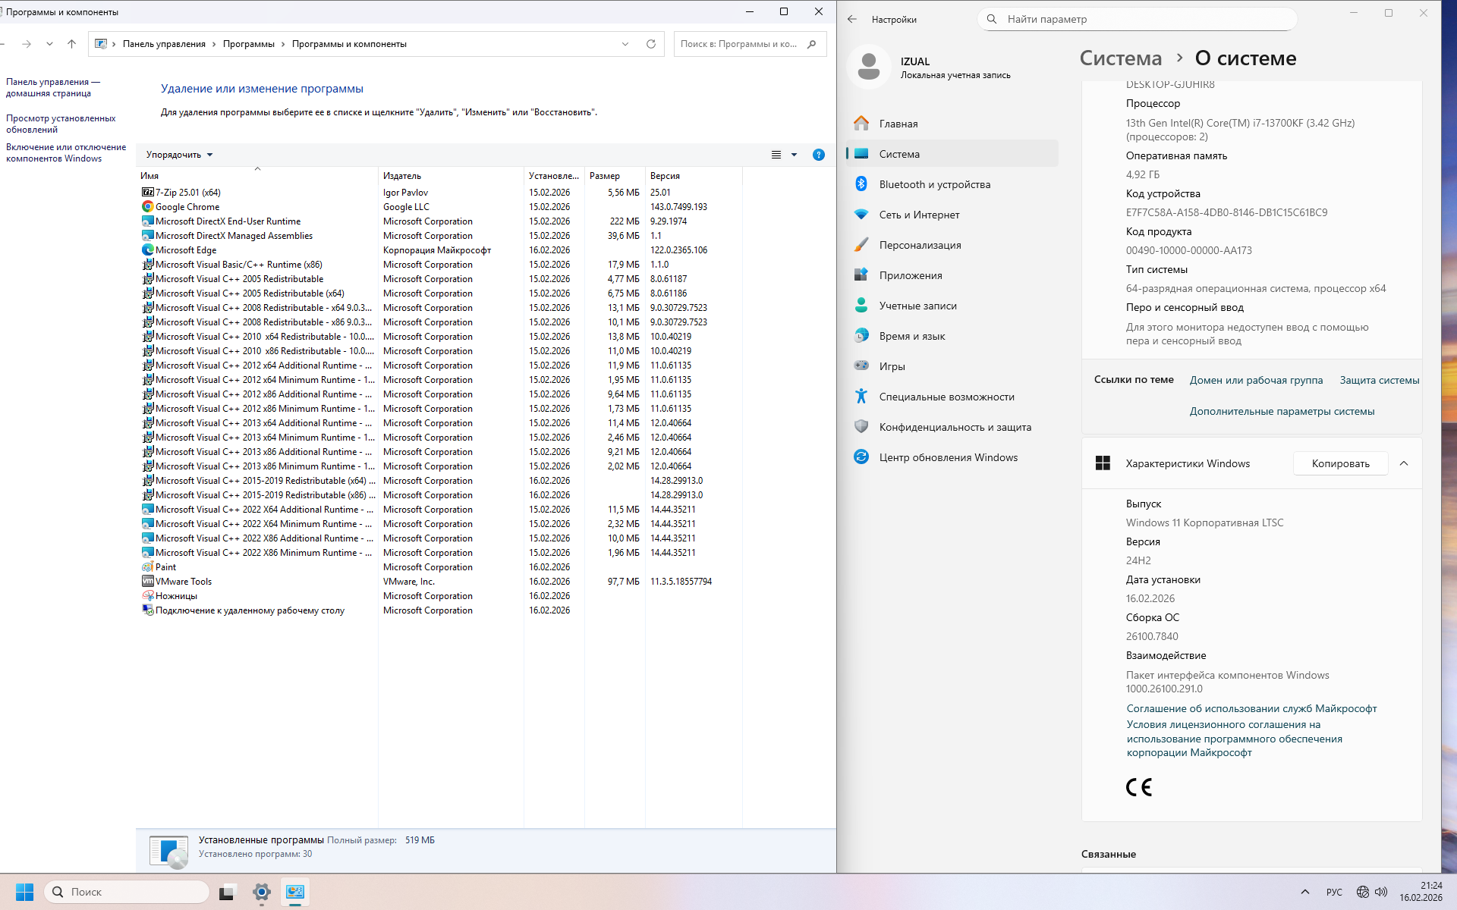Open Settings gear in taskbar
Viewport: 1457px width, 910px height.
[x=262, y=893]
